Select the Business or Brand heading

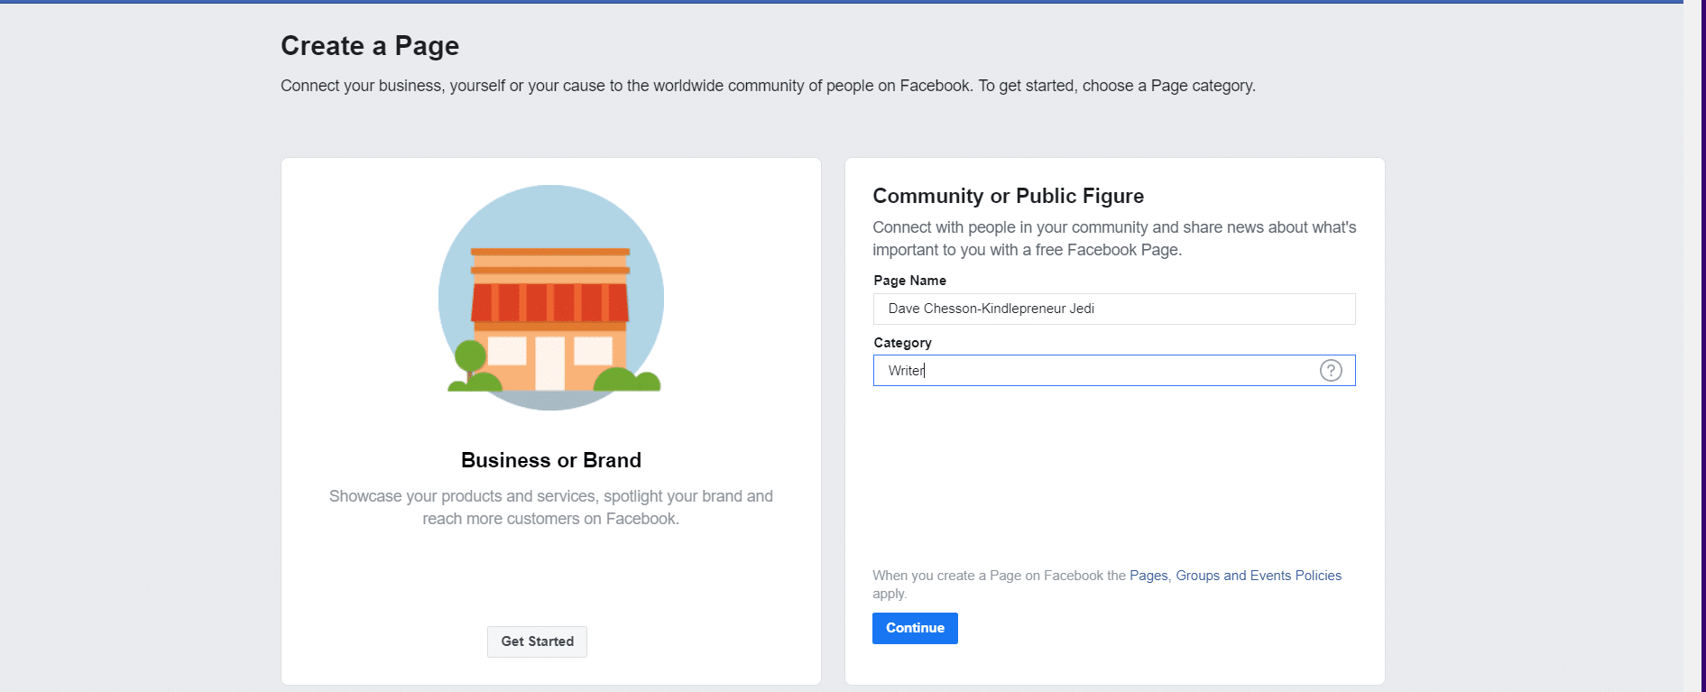click(550, 460)
